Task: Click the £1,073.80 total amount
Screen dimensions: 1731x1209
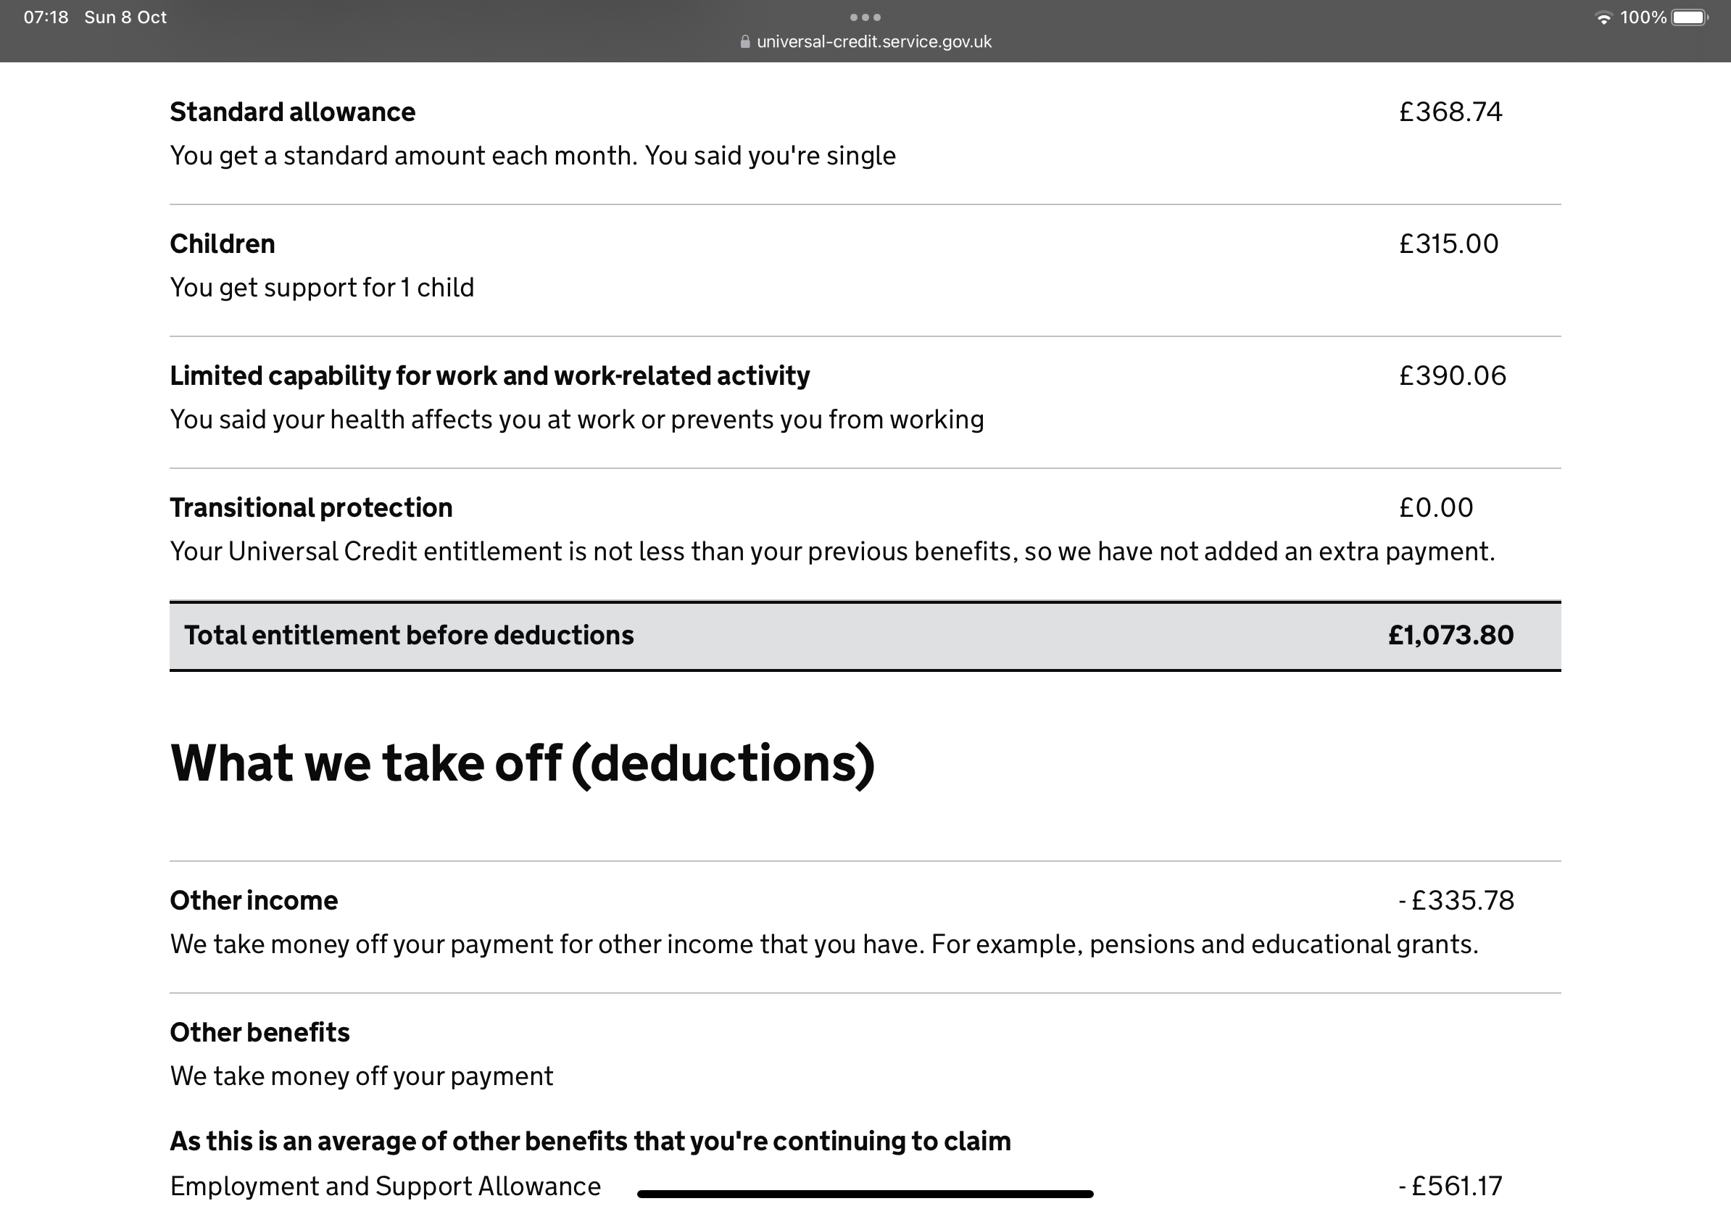Action: click(1450, 636)
